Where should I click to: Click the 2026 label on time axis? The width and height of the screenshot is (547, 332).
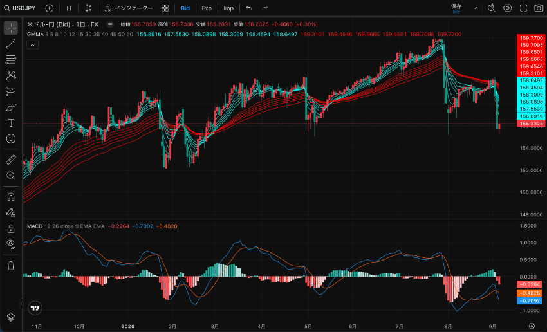tap(129, 326)
